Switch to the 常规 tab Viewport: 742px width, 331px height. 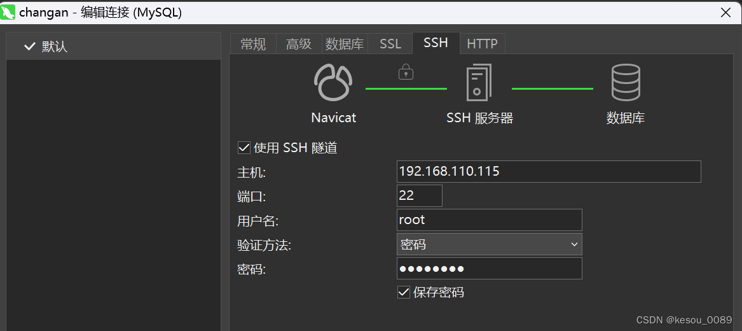click(253, 43)
